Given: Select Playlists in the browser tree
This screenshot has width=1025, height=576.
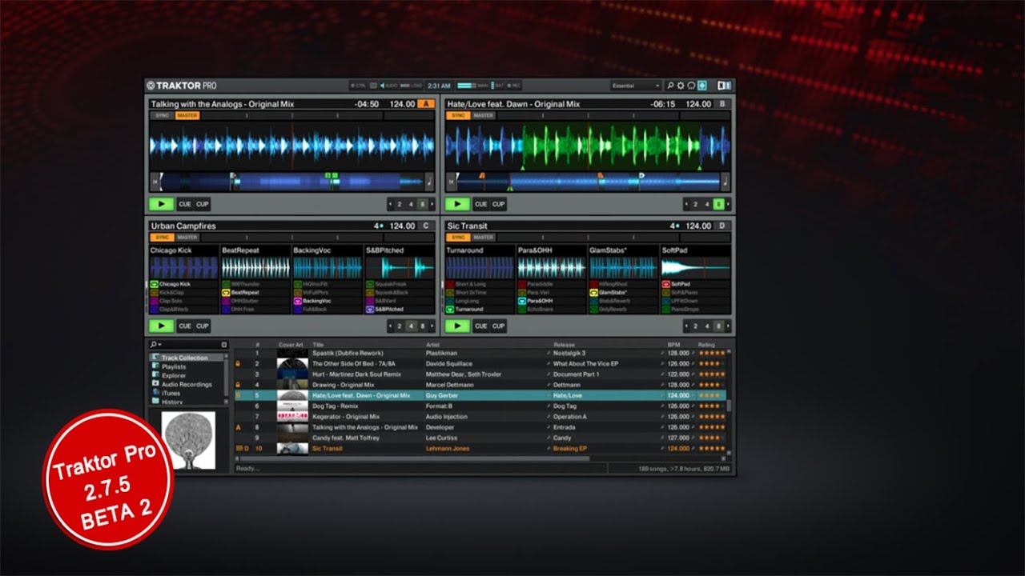Looking at the screenshot, I should pyautogui.click(x=174, y=366).
